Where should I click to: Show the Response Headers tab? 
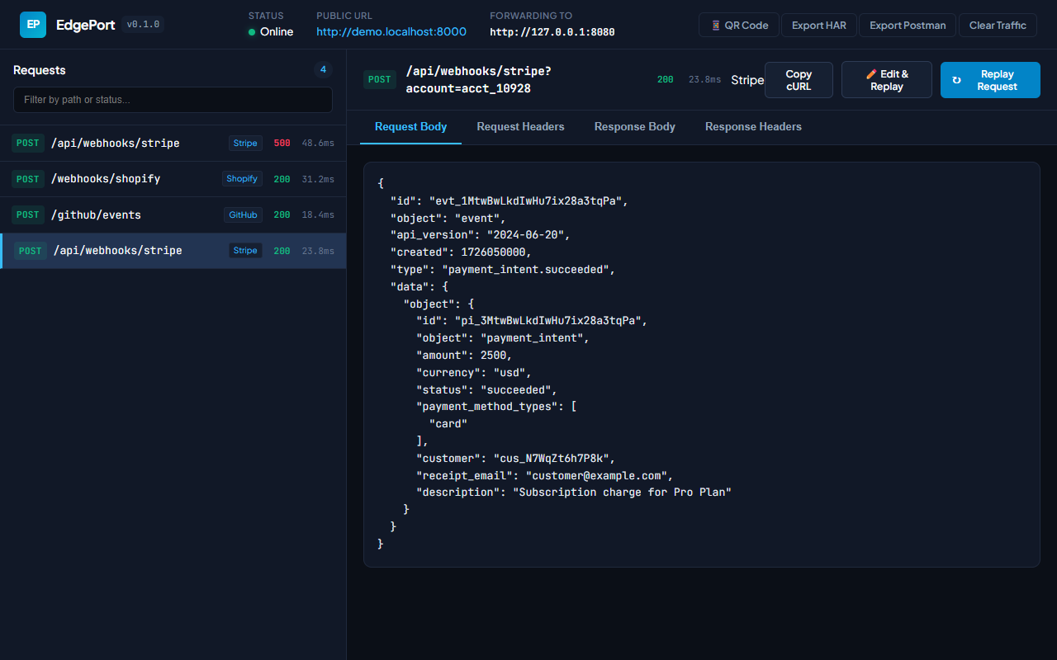pos(753,127)
